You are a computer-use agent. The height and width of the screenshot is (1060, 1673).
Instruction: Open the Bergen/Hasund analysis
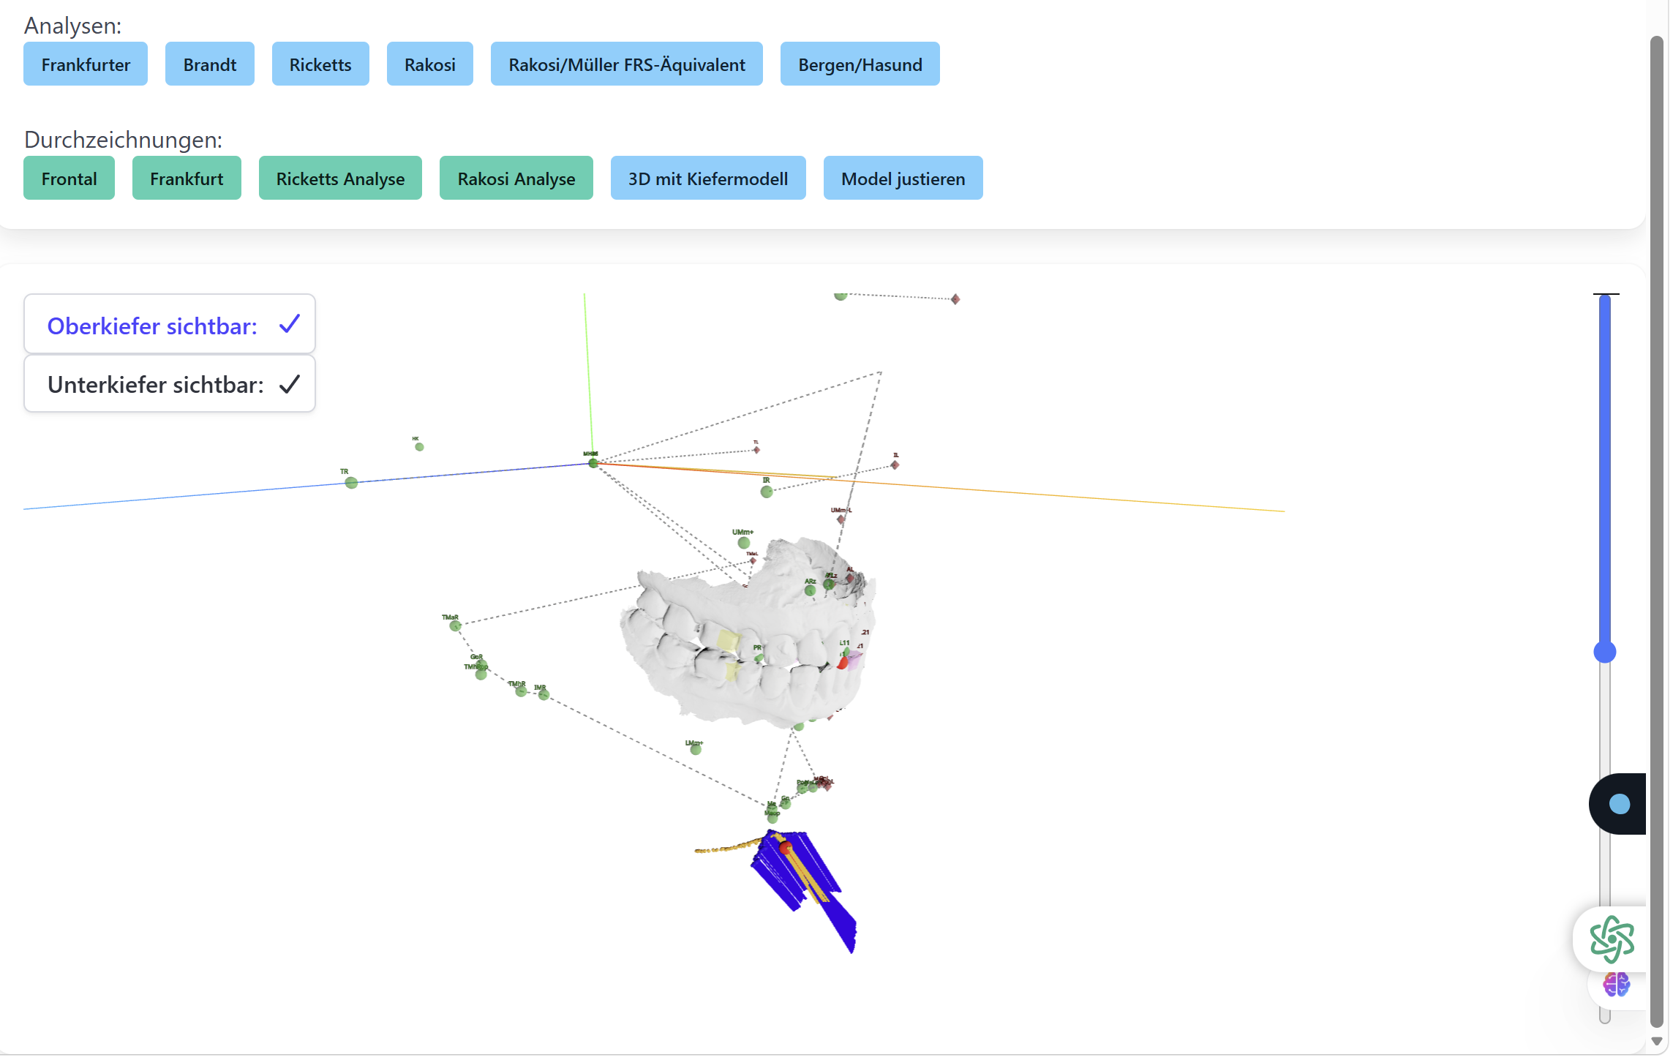coord(860,64)
